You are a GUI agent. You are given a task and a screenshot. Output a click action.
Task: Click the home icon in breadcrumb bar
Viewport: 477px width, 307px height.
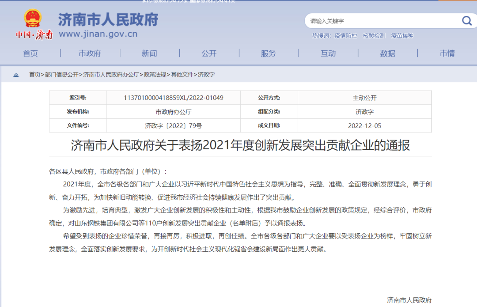pos(16,75)
